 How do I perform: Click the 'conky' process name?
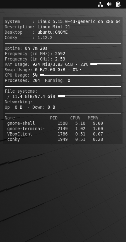click(14, 139)
